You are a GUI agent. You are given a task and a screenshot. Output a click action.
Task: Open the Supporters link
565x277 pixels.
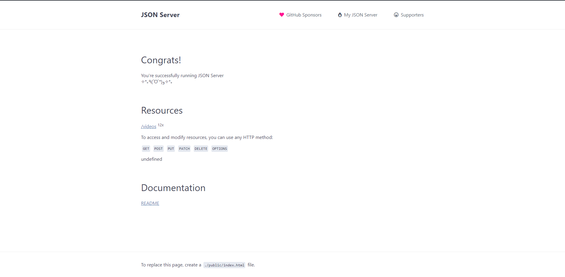point(409,15)
